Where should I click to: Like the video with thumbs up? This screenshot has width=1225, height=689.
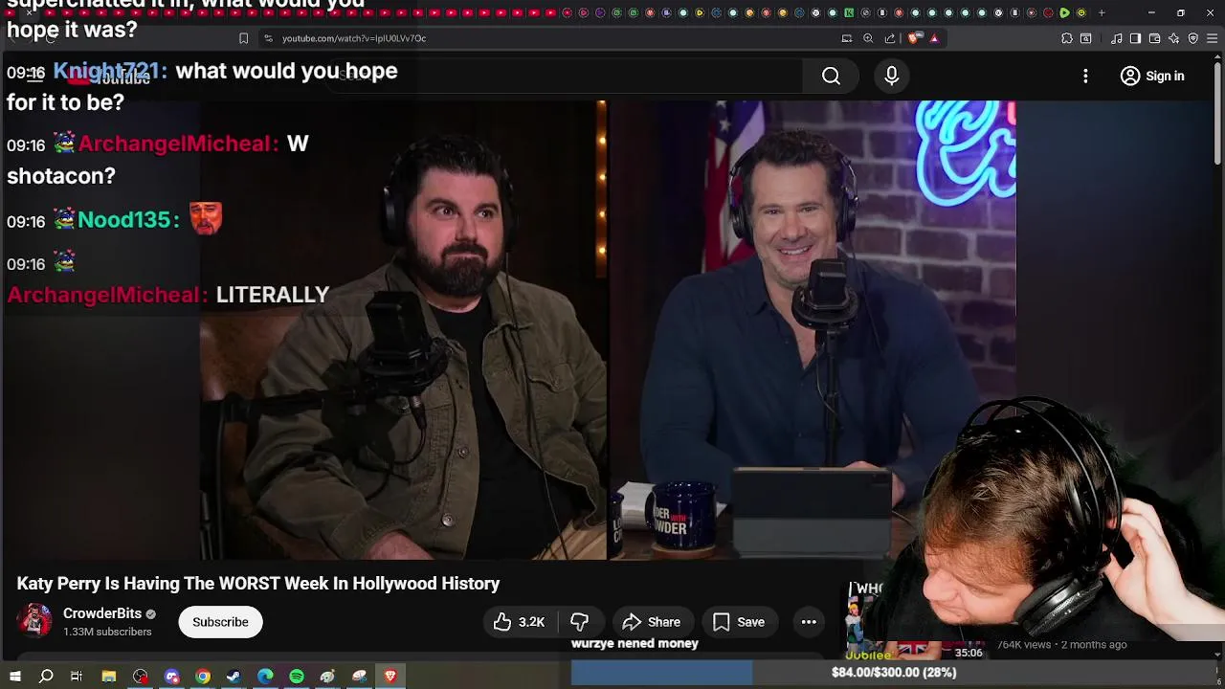click(519, 622)
